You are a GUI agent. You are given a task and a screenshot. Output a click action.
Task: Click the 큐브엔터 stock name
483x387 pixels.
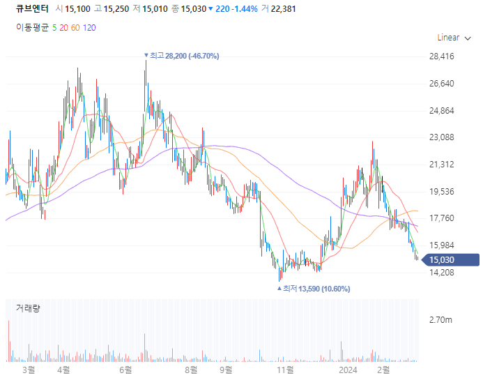32,8
